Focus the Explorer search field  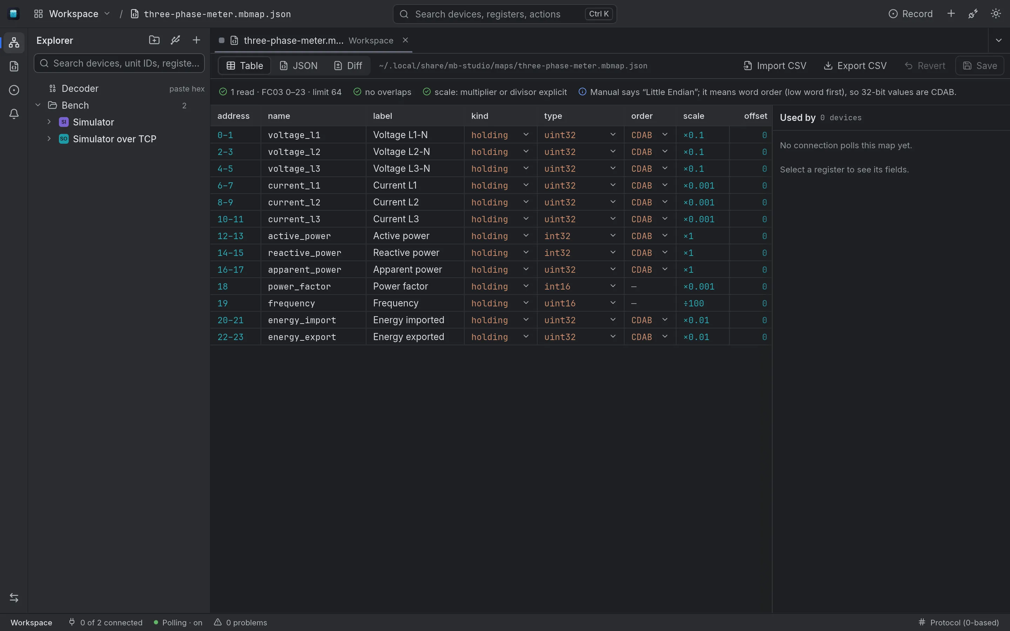tap(119, 63)
